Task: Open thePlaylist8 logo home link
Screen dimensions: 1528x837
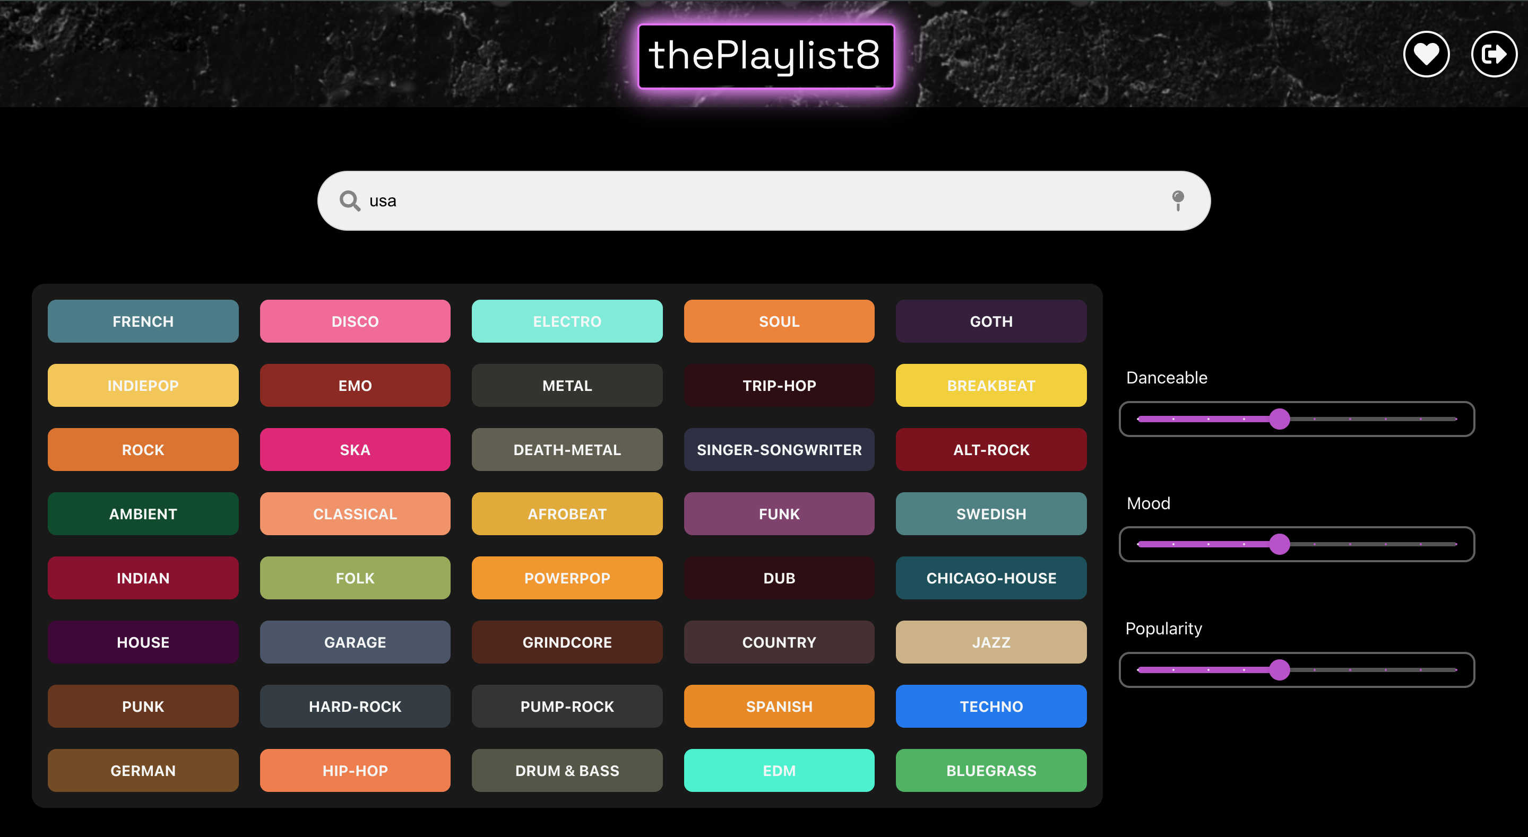Action: (765, 56)
